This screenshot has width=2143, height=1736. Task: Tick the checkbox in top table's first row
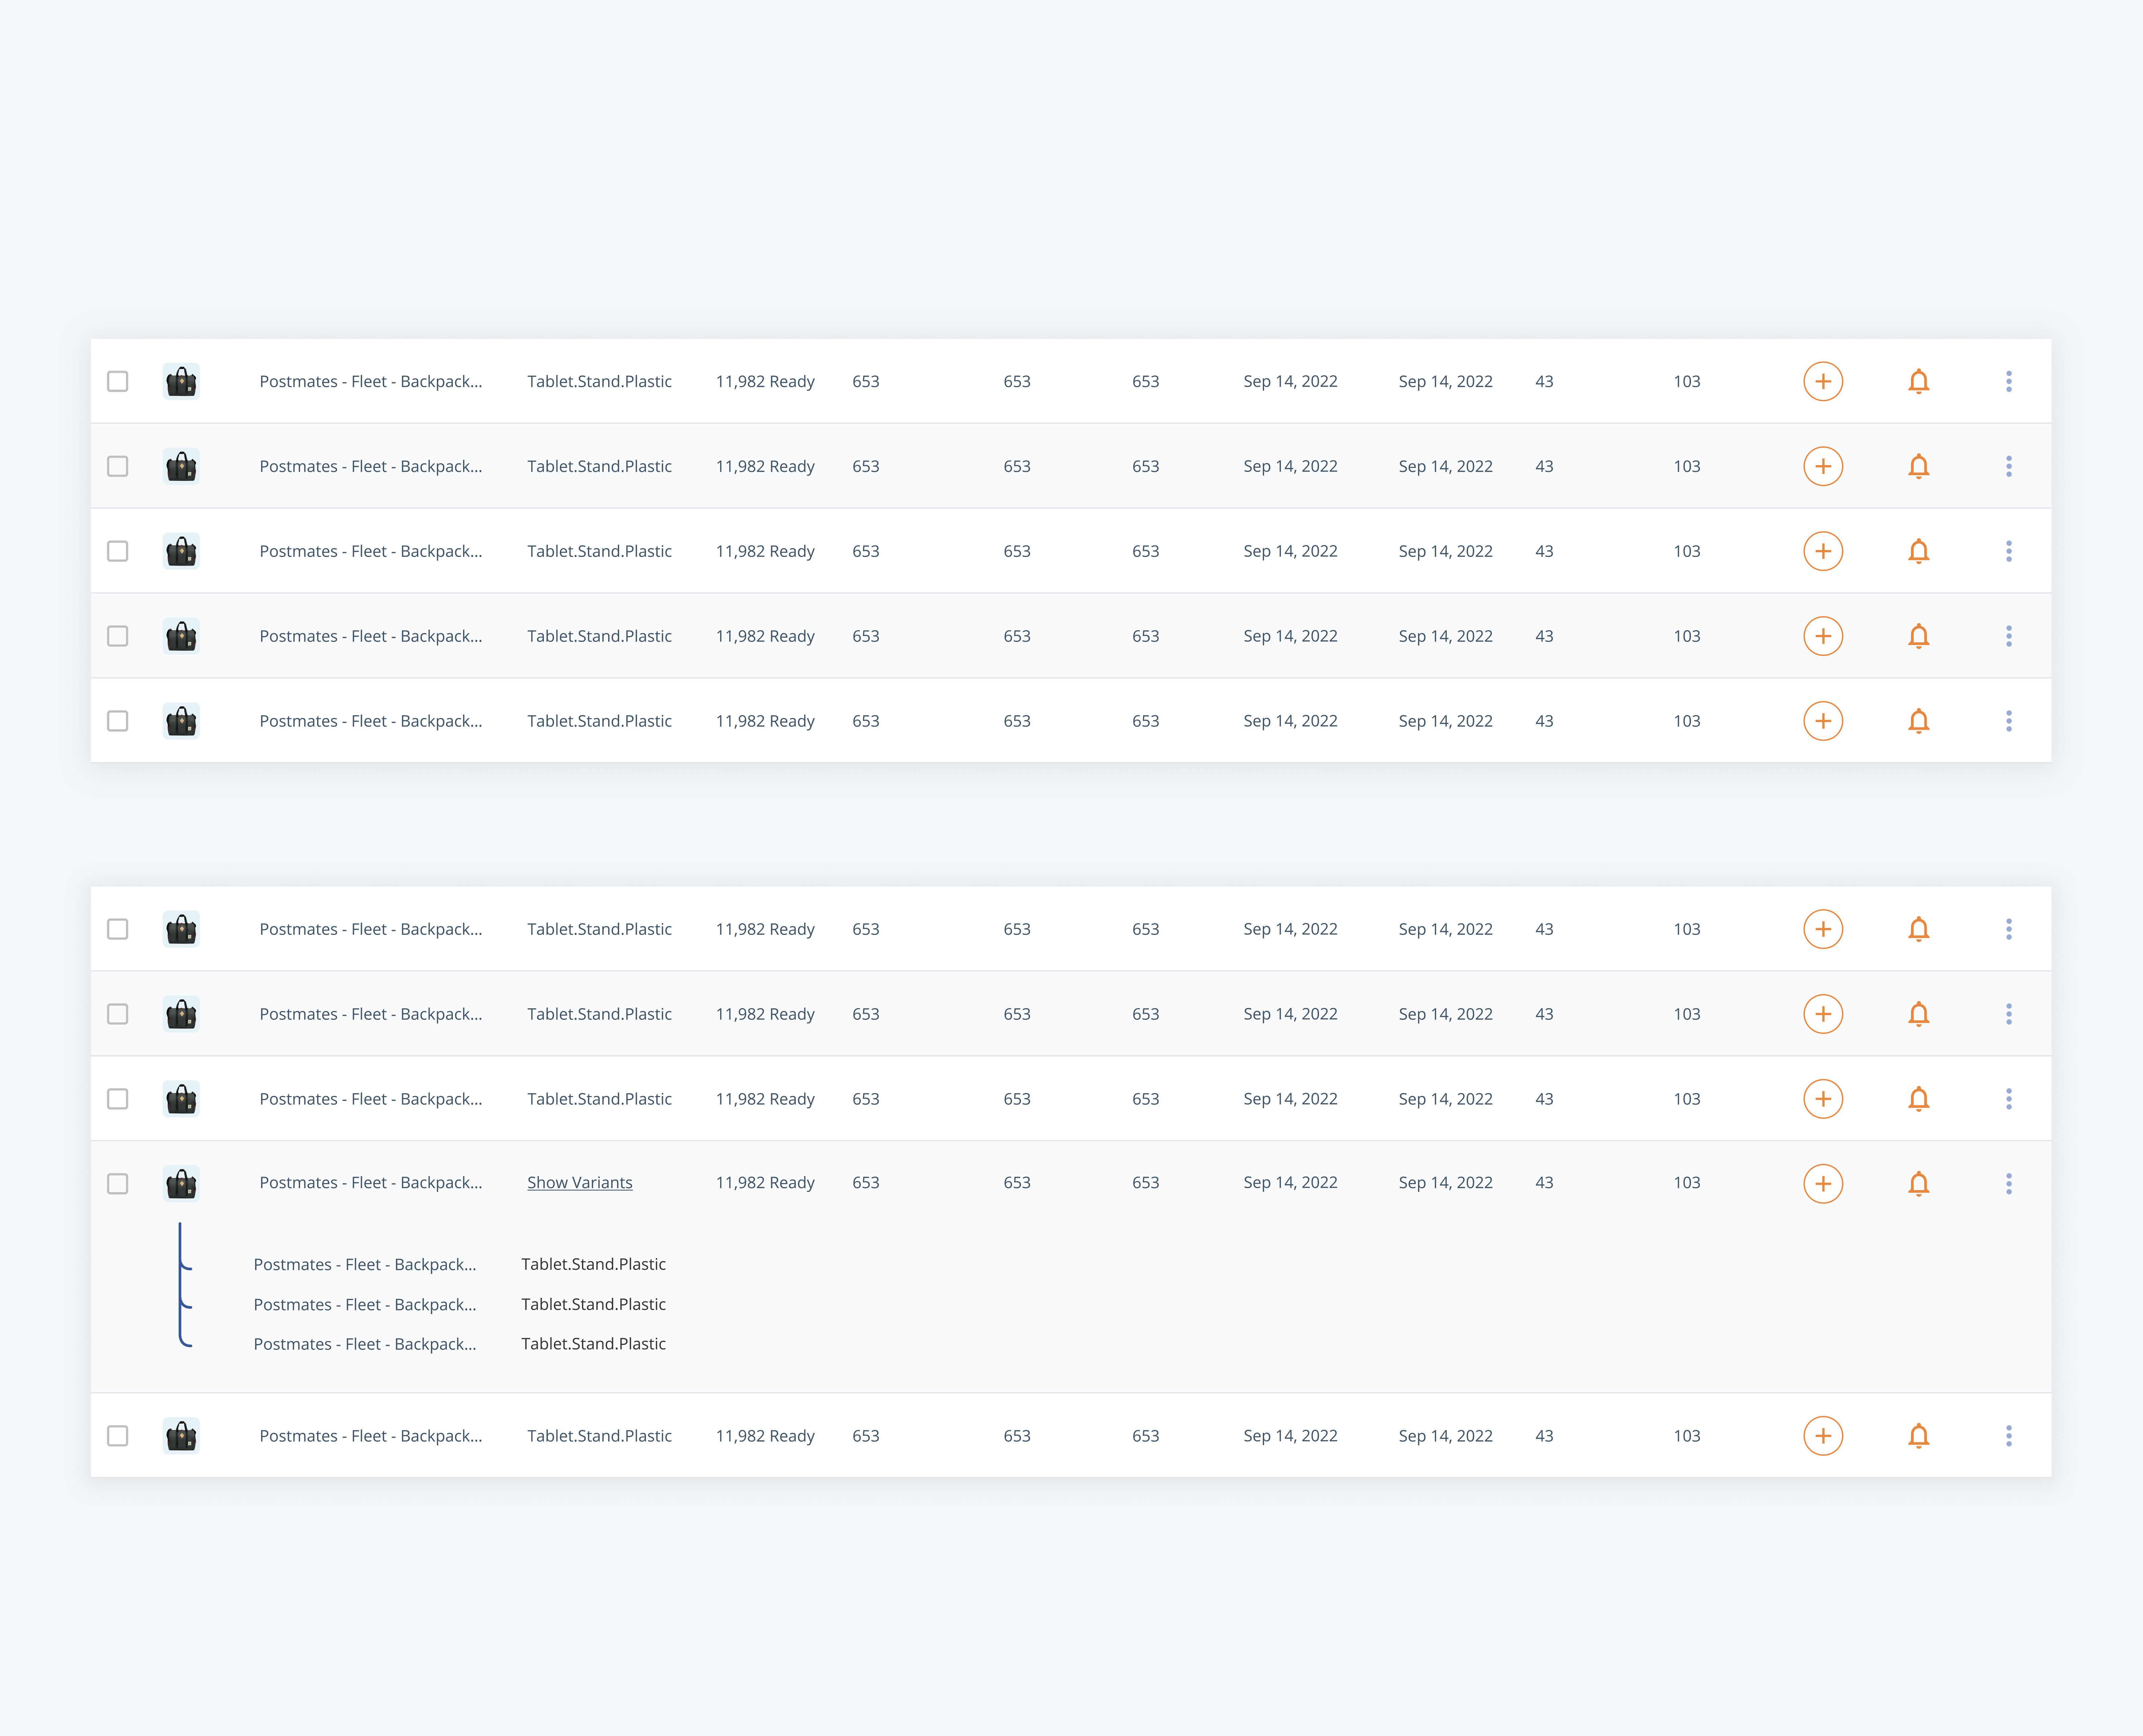click(x=118, y=381)
